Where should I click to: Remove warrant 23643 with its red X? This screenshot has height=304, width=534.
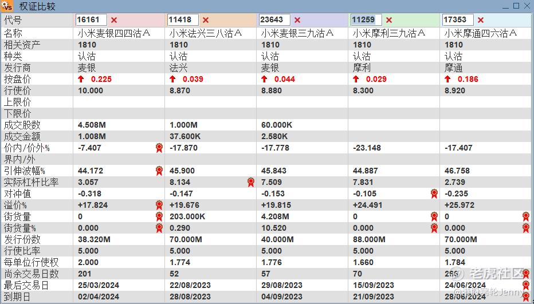point(297,20)
